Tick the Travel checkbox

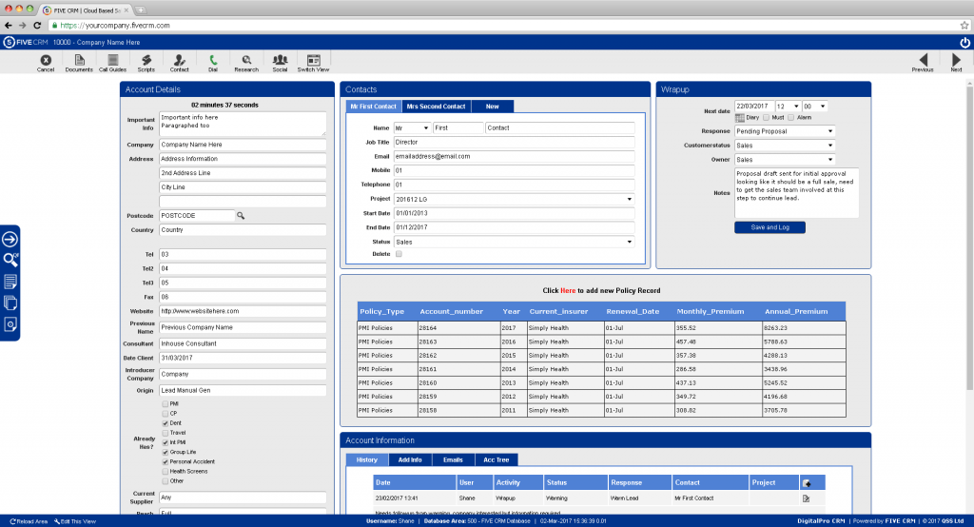tap(166, 433)
